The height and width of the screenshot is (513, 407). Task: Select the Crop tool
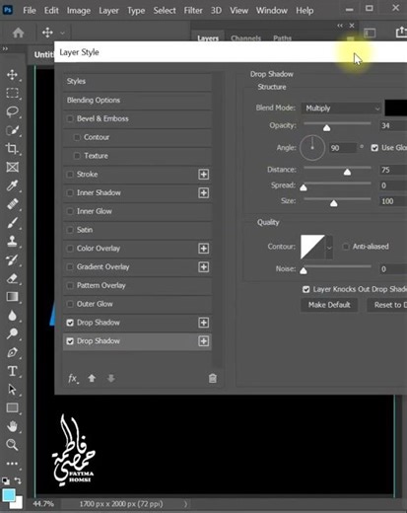point(12,149)
